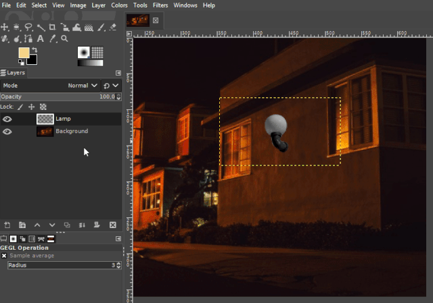Open the Select menu
433x303 pixels.
click(x=39, y=5)
